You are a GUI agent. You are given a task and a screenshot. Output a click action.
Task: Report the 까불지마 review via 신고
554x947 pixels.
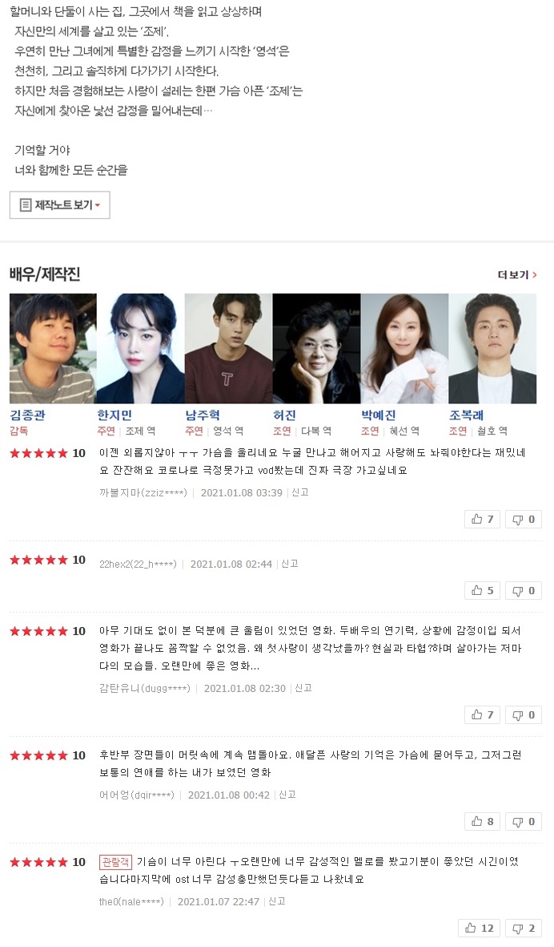pos(300,492)
